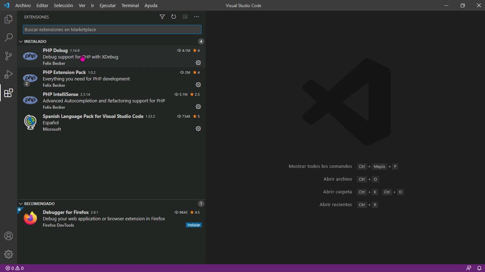Open the Manage gear at activity bar bottom
Viewport: 485px width, 272px height.
coord(8,254)
